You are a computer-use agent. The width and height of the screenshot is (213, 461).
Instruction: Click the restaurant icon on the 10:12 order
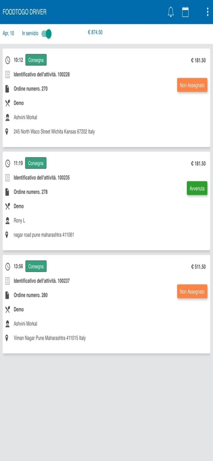[8, 103]
